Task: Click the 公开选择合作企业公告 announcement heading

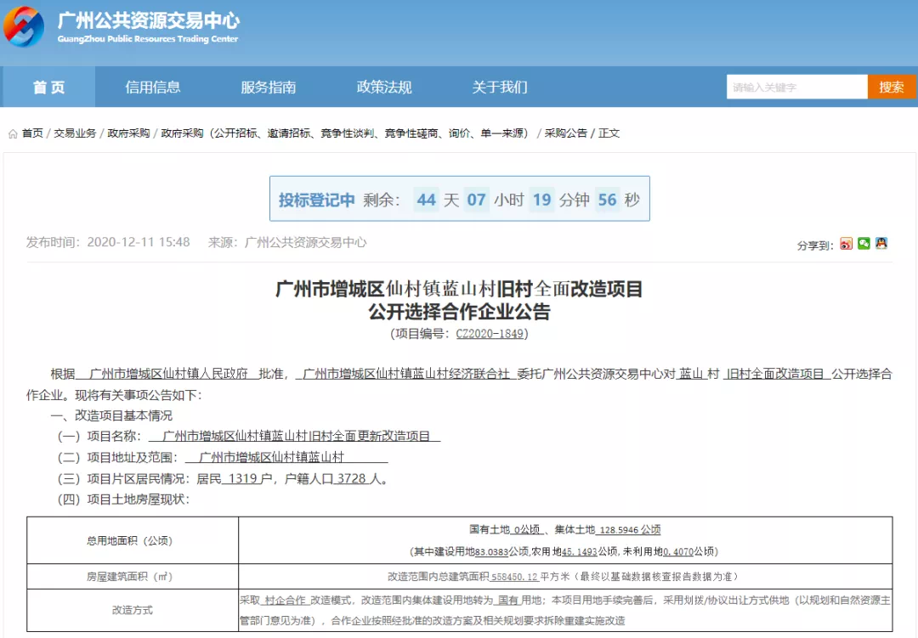Action: point(459,312)
